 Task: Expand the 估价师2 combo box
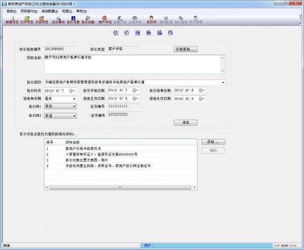click(x=74, y=116)
